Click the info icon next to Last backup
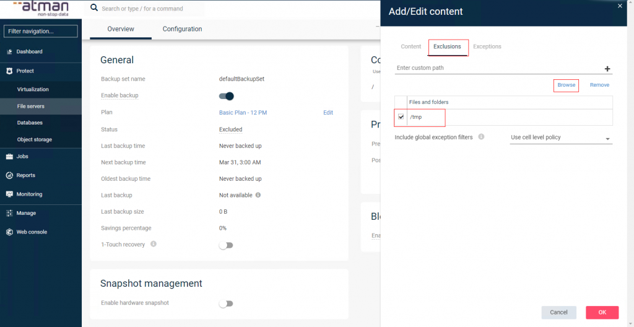 [x=258, y=195]
